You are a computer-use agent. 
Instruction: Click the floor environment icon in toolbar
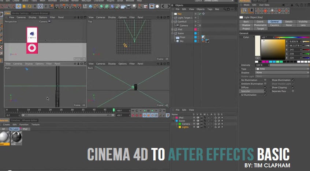[123, 6]
